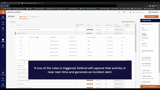Open the notifications icon in header
The image size is (160, 90).
(130, 12)
